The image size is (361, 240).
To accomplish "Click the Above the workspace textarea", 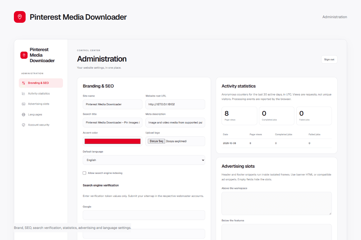I will [276, 203].
